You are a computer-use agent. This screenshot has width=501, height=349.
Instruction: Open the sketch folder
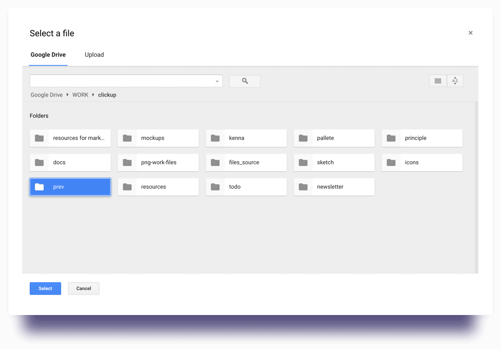coord(334,162)
